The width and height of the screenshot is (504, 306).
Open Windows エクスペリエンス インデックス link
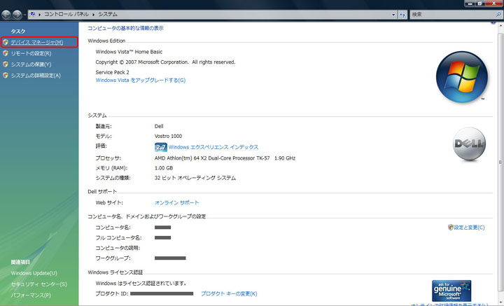point(213,147)
